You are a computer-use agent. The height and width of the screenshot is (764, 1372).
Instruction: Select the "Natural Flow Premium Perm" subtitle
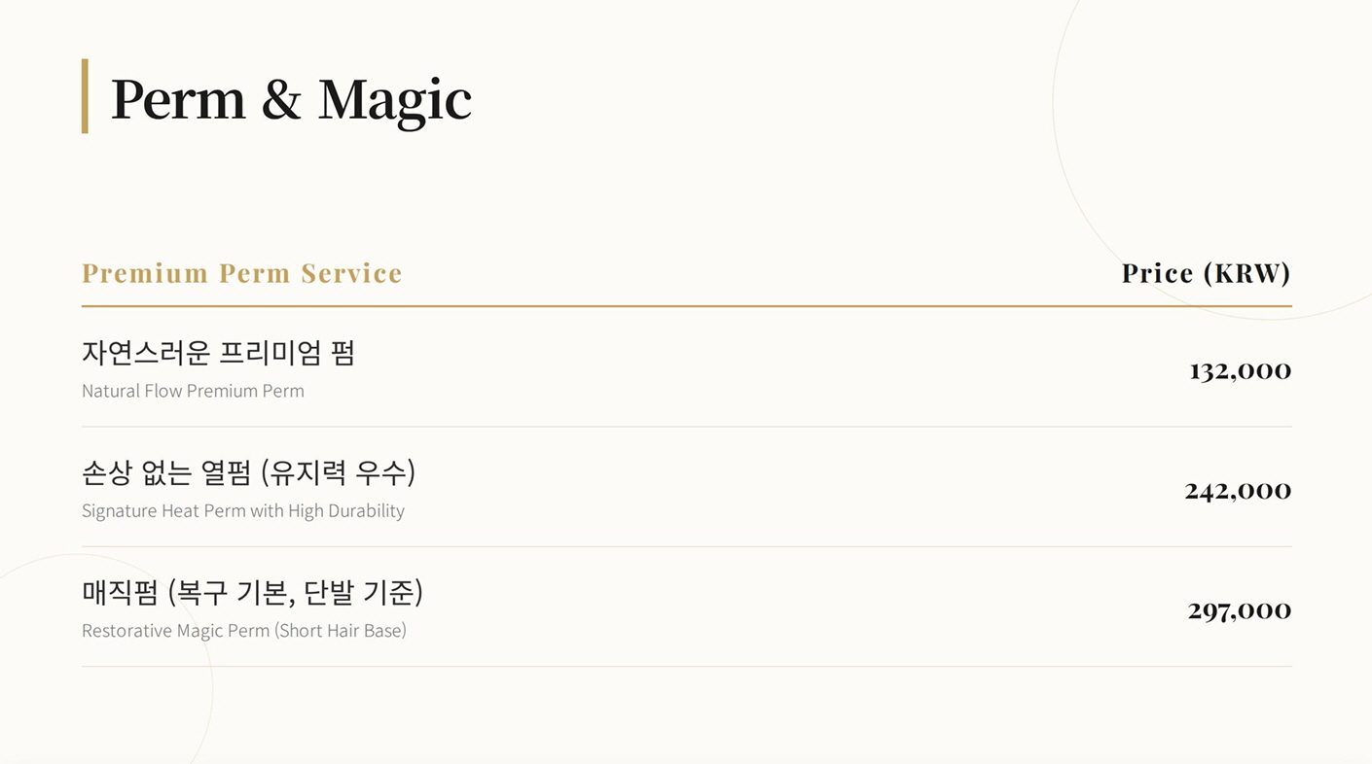tap(193, 391)
